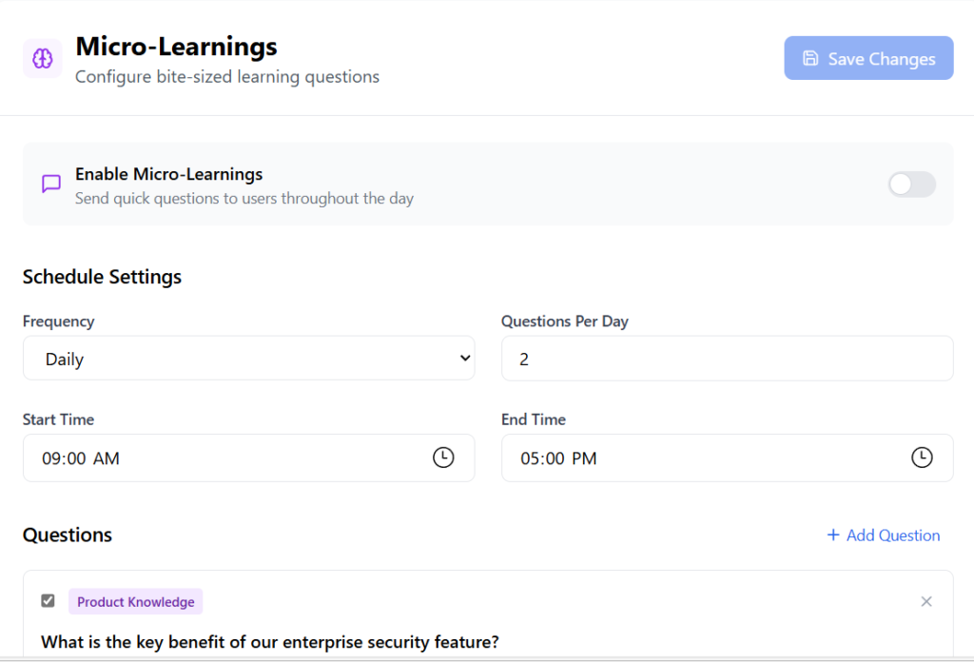Click the enterprise security feature question text
This screenshot has width=974, height=662.
click(x=269, y=642)
